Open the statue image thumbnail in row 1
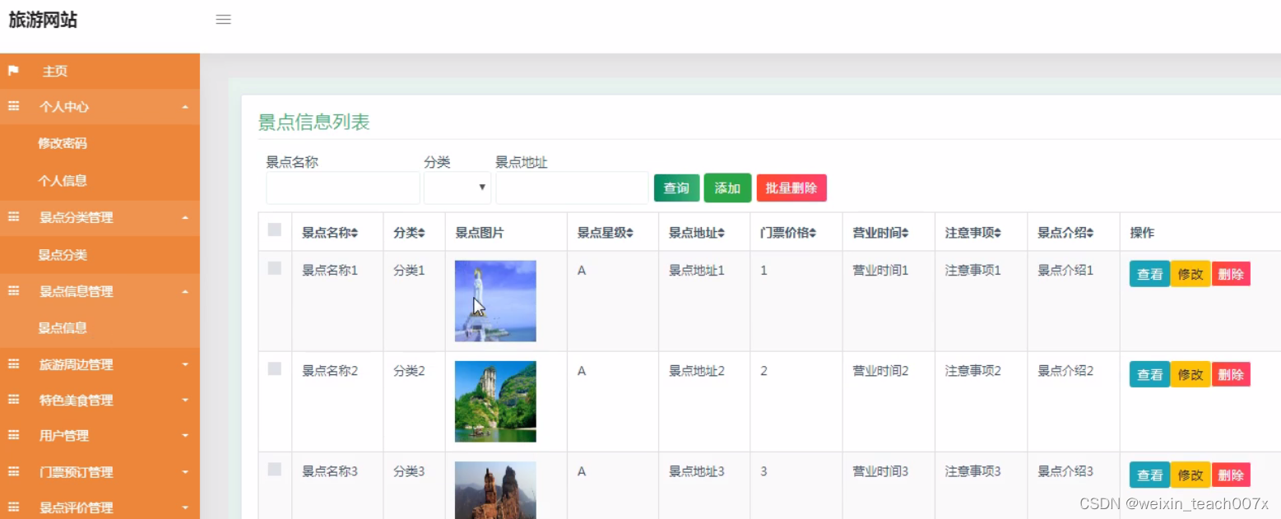Viewport: 1281px width, 519px height. tap(495, 301)
